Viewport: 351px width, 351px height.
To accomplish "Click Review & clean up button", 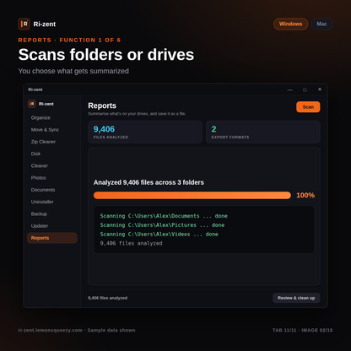I will coord(296,298).
